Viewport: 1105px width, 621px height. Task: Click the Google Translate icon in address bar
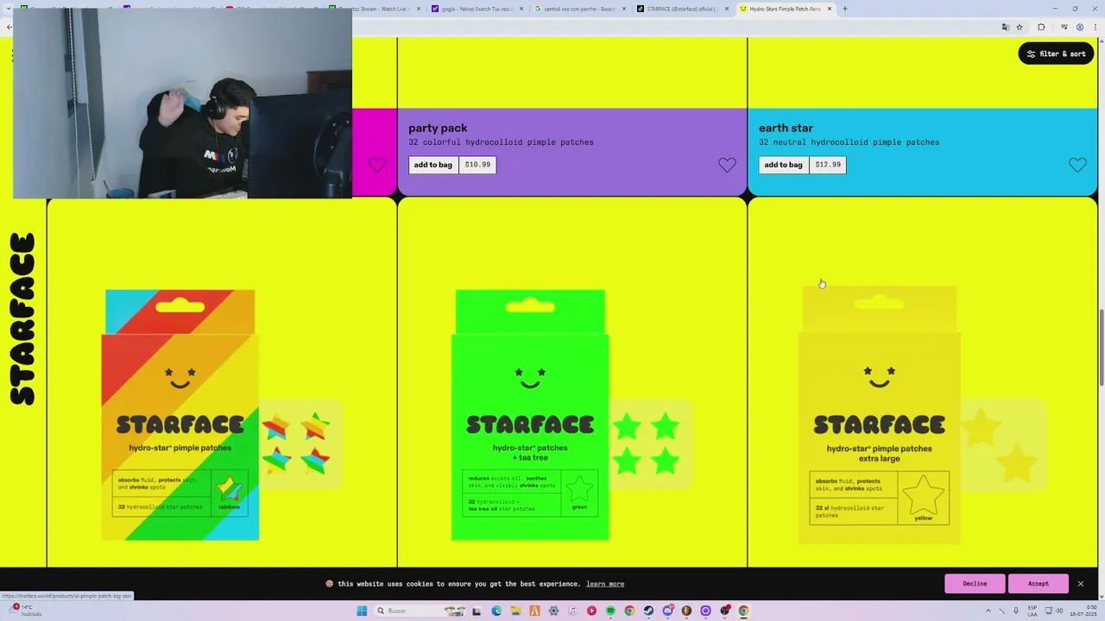tap(1006, 27)
